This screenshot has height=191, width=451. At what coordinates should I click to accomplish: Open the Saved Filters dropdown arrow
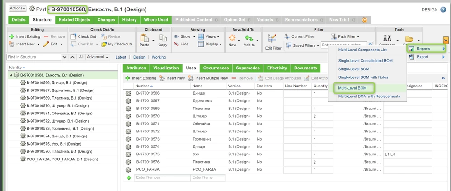click(318, 46)
